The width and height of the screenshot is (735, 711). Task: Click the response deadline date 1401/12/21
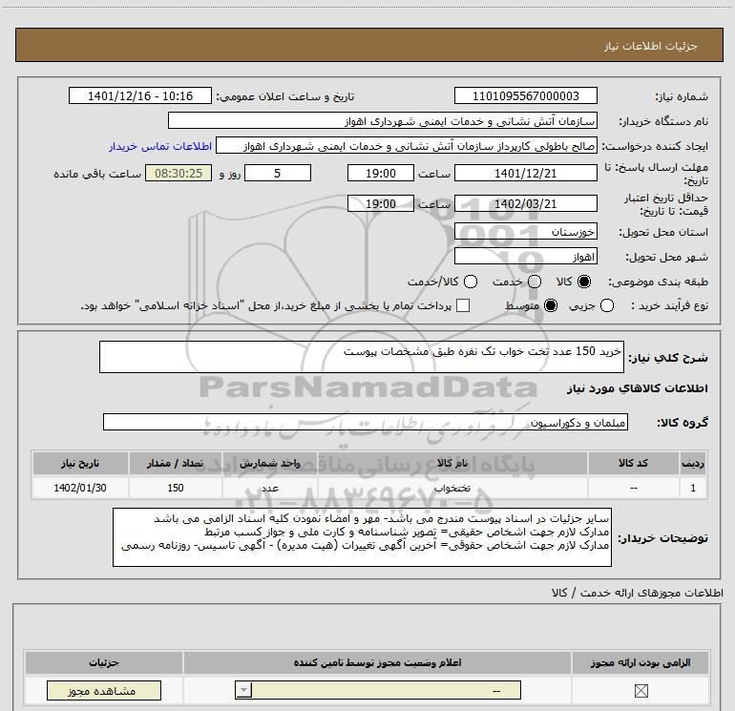coord(525,173)
